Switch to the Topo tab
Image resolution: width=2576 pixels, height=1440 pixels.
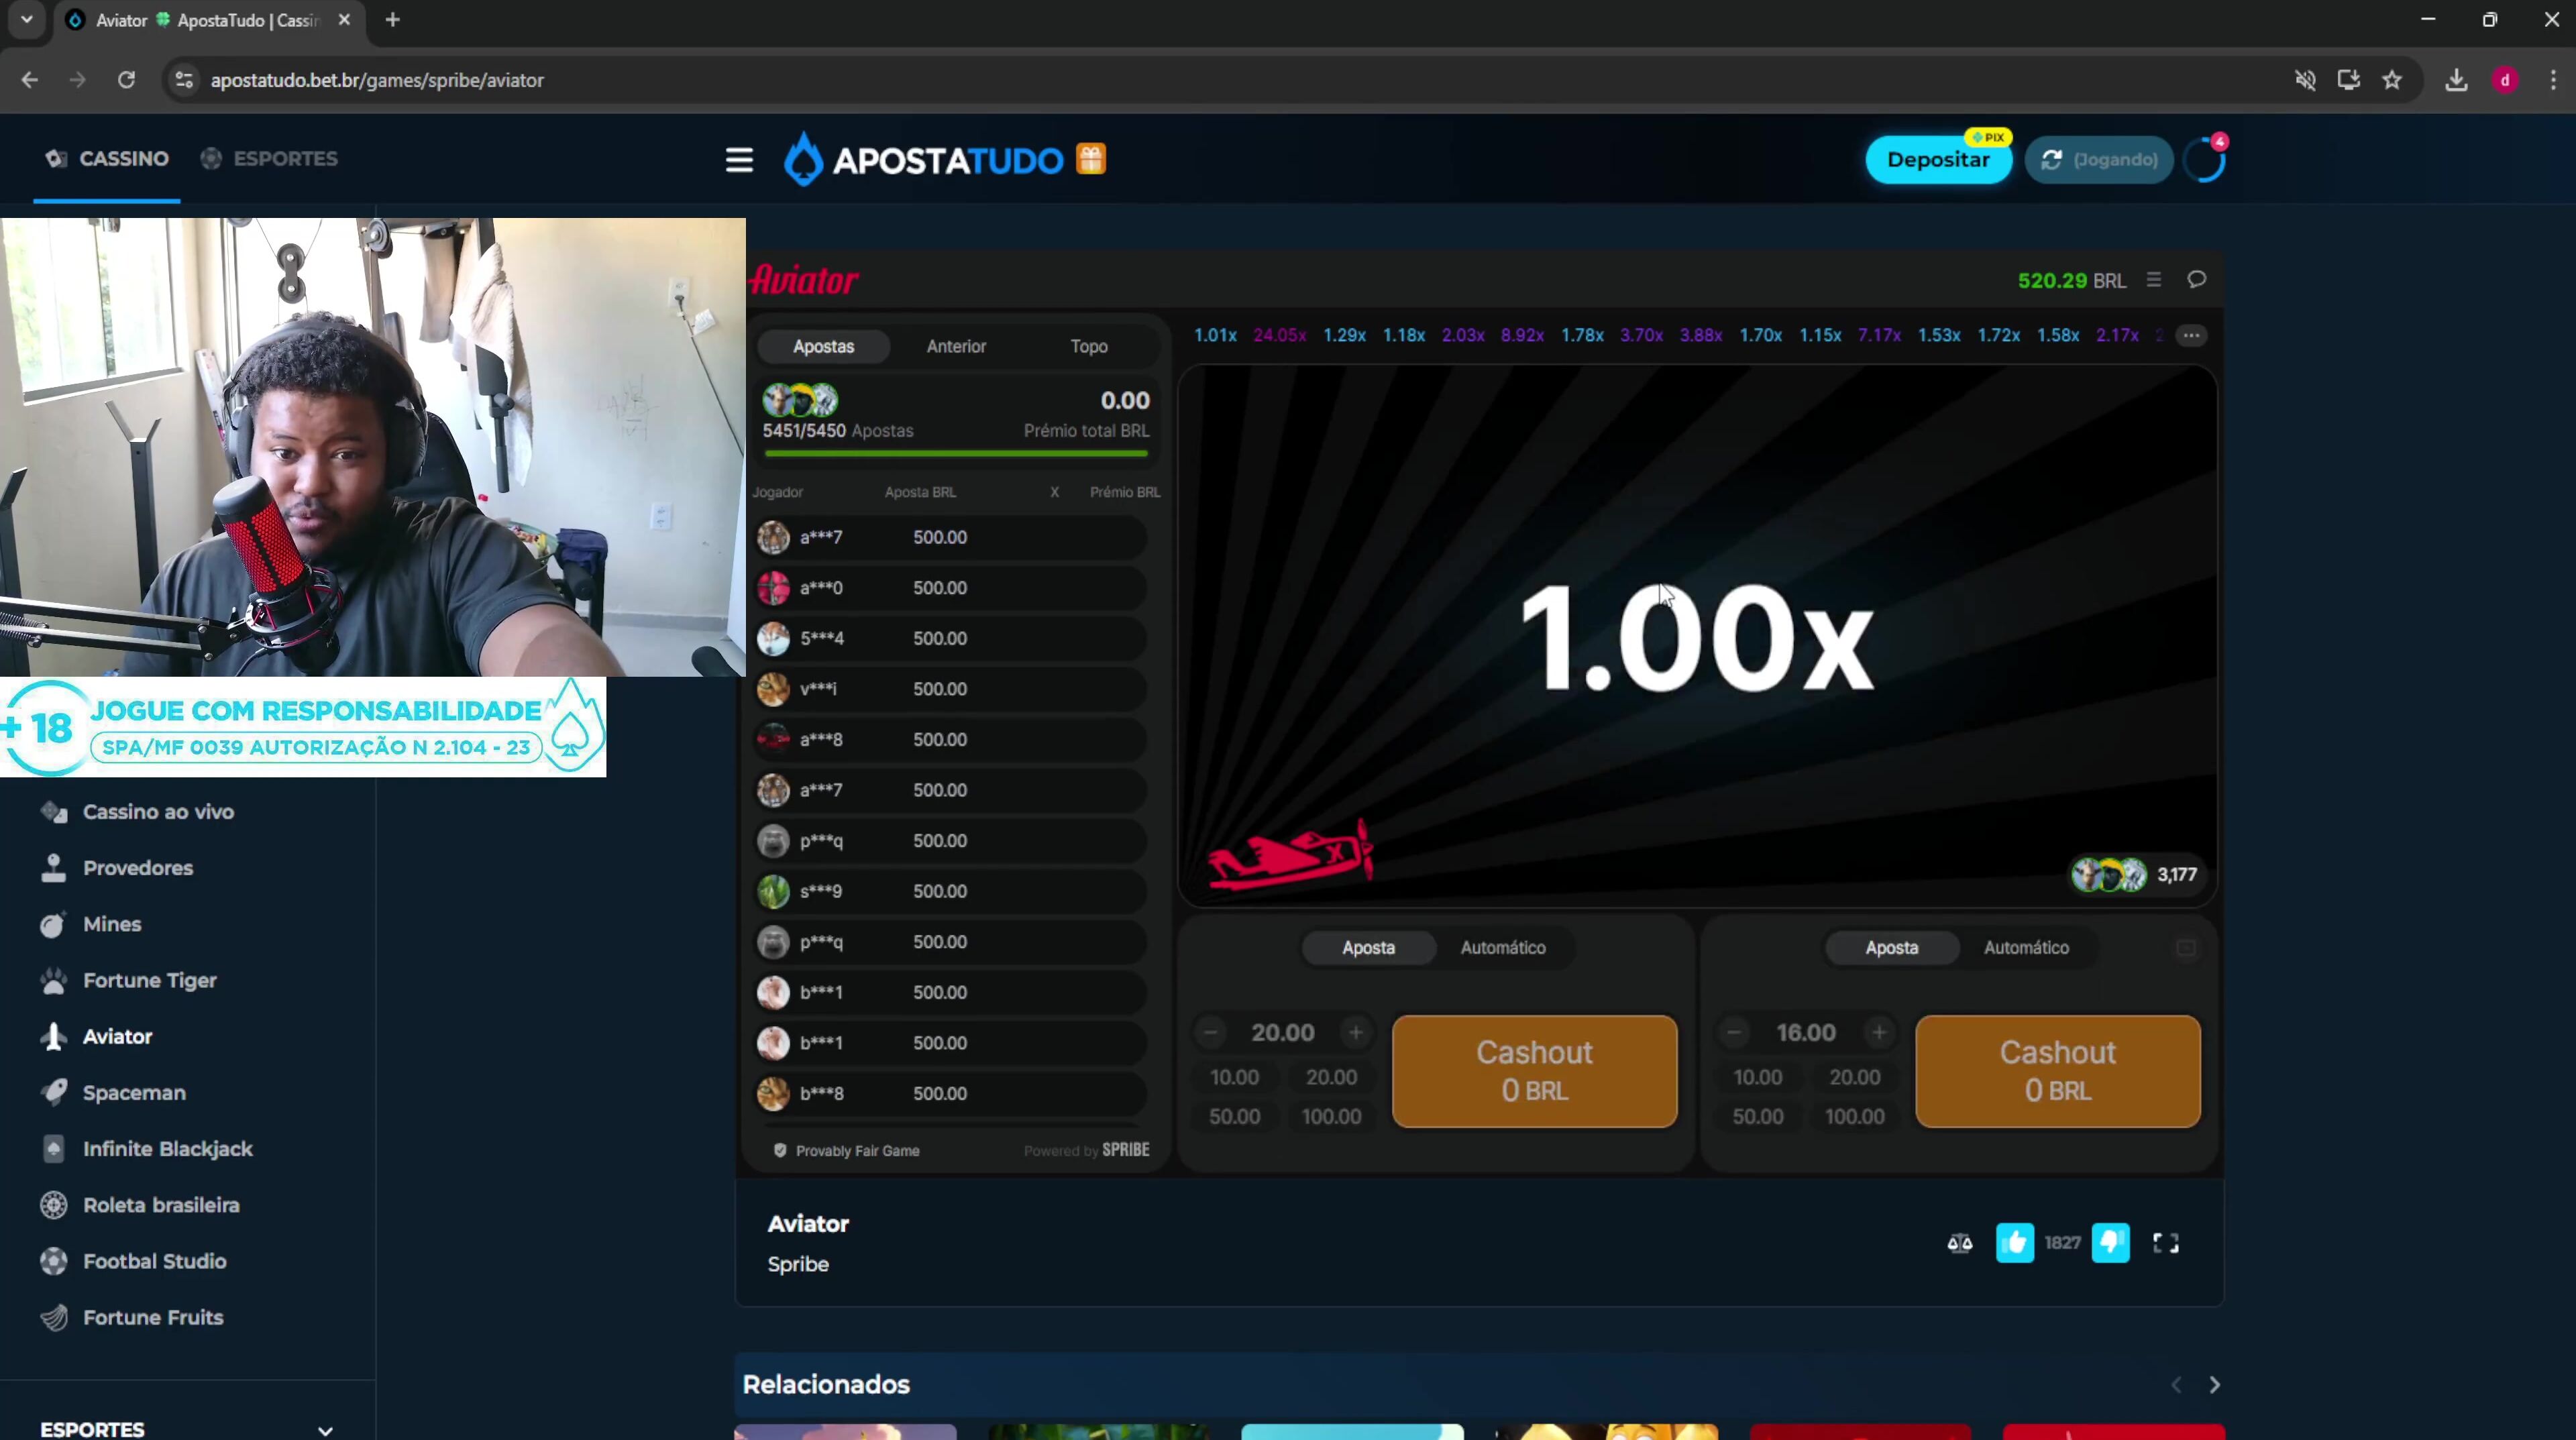(1089, 346)
